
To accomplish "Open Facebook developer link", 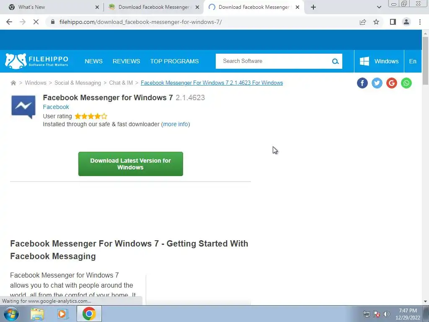I will tap(56, 107).
